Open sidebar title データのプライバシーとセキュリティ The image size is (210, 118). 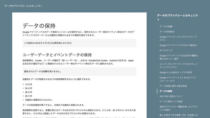177,17
